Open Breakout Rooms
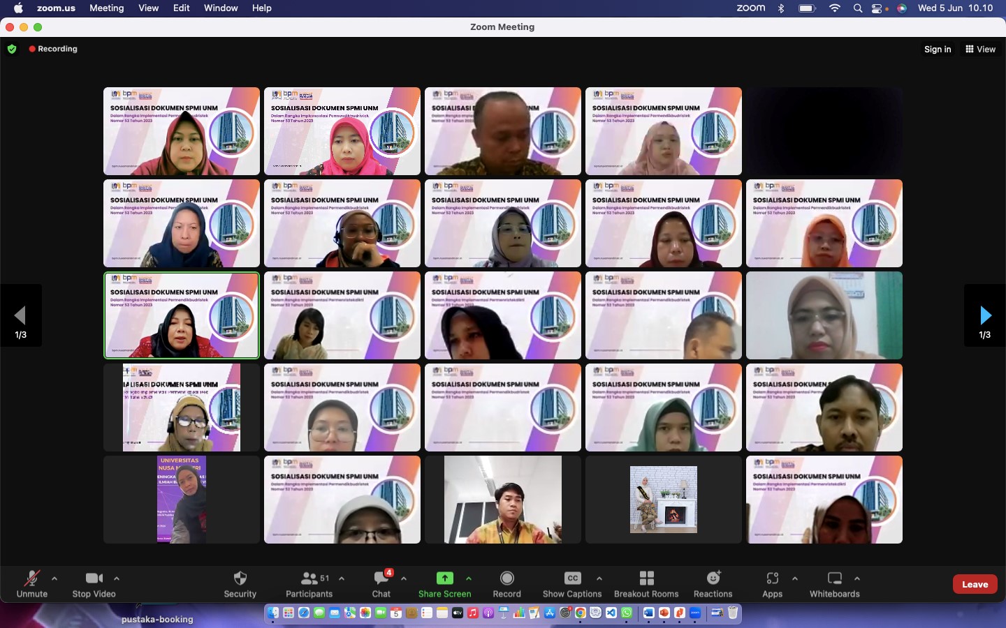The width and height of the screenshot is (1006, 628). click(x=646, y=578)
